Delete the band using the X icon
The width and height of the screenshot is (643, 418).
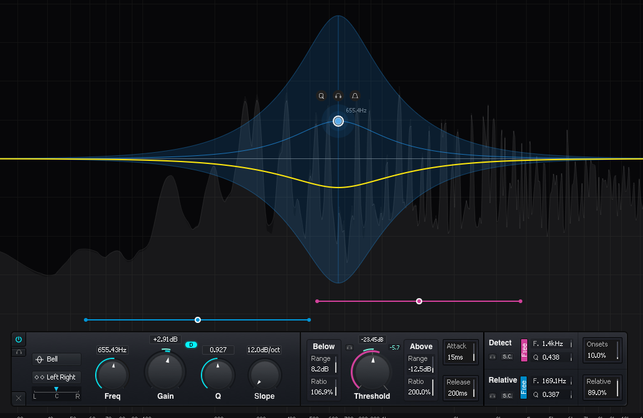19,398
